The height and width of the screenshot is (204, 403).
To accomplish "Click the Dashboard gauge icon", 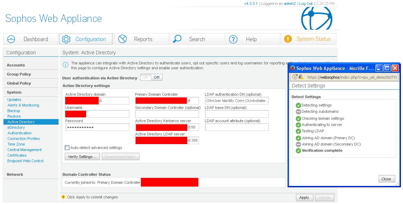I will tap(11, 39).
